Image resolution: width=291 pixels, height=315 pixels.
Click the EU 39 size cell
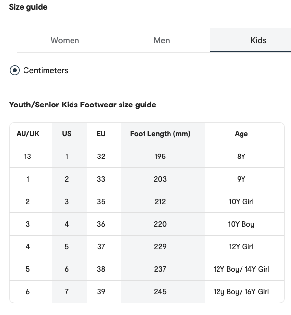[x=101, y=292]
